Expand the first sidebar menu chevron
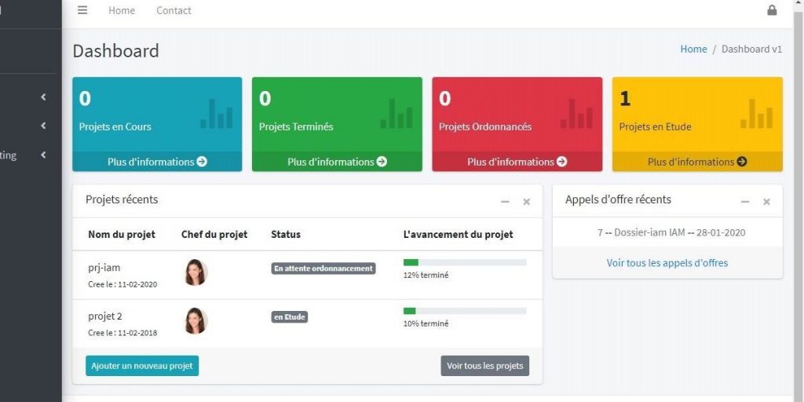 coord(44,97)
